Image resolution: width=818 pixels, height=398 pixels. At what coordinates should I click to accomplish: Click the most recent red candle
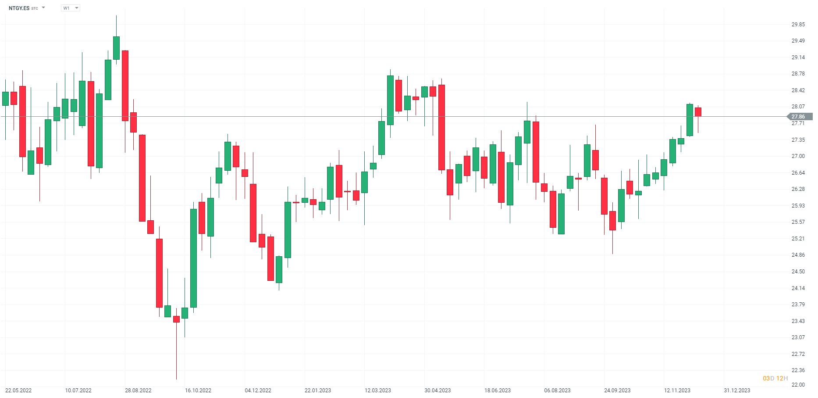click(x=698, y=112)
